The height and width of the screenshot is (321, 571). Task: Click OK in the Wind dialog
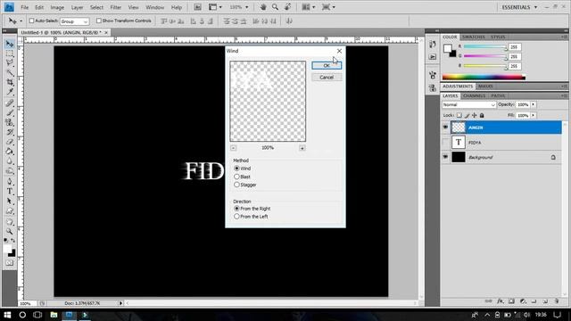tap(327, 65)
